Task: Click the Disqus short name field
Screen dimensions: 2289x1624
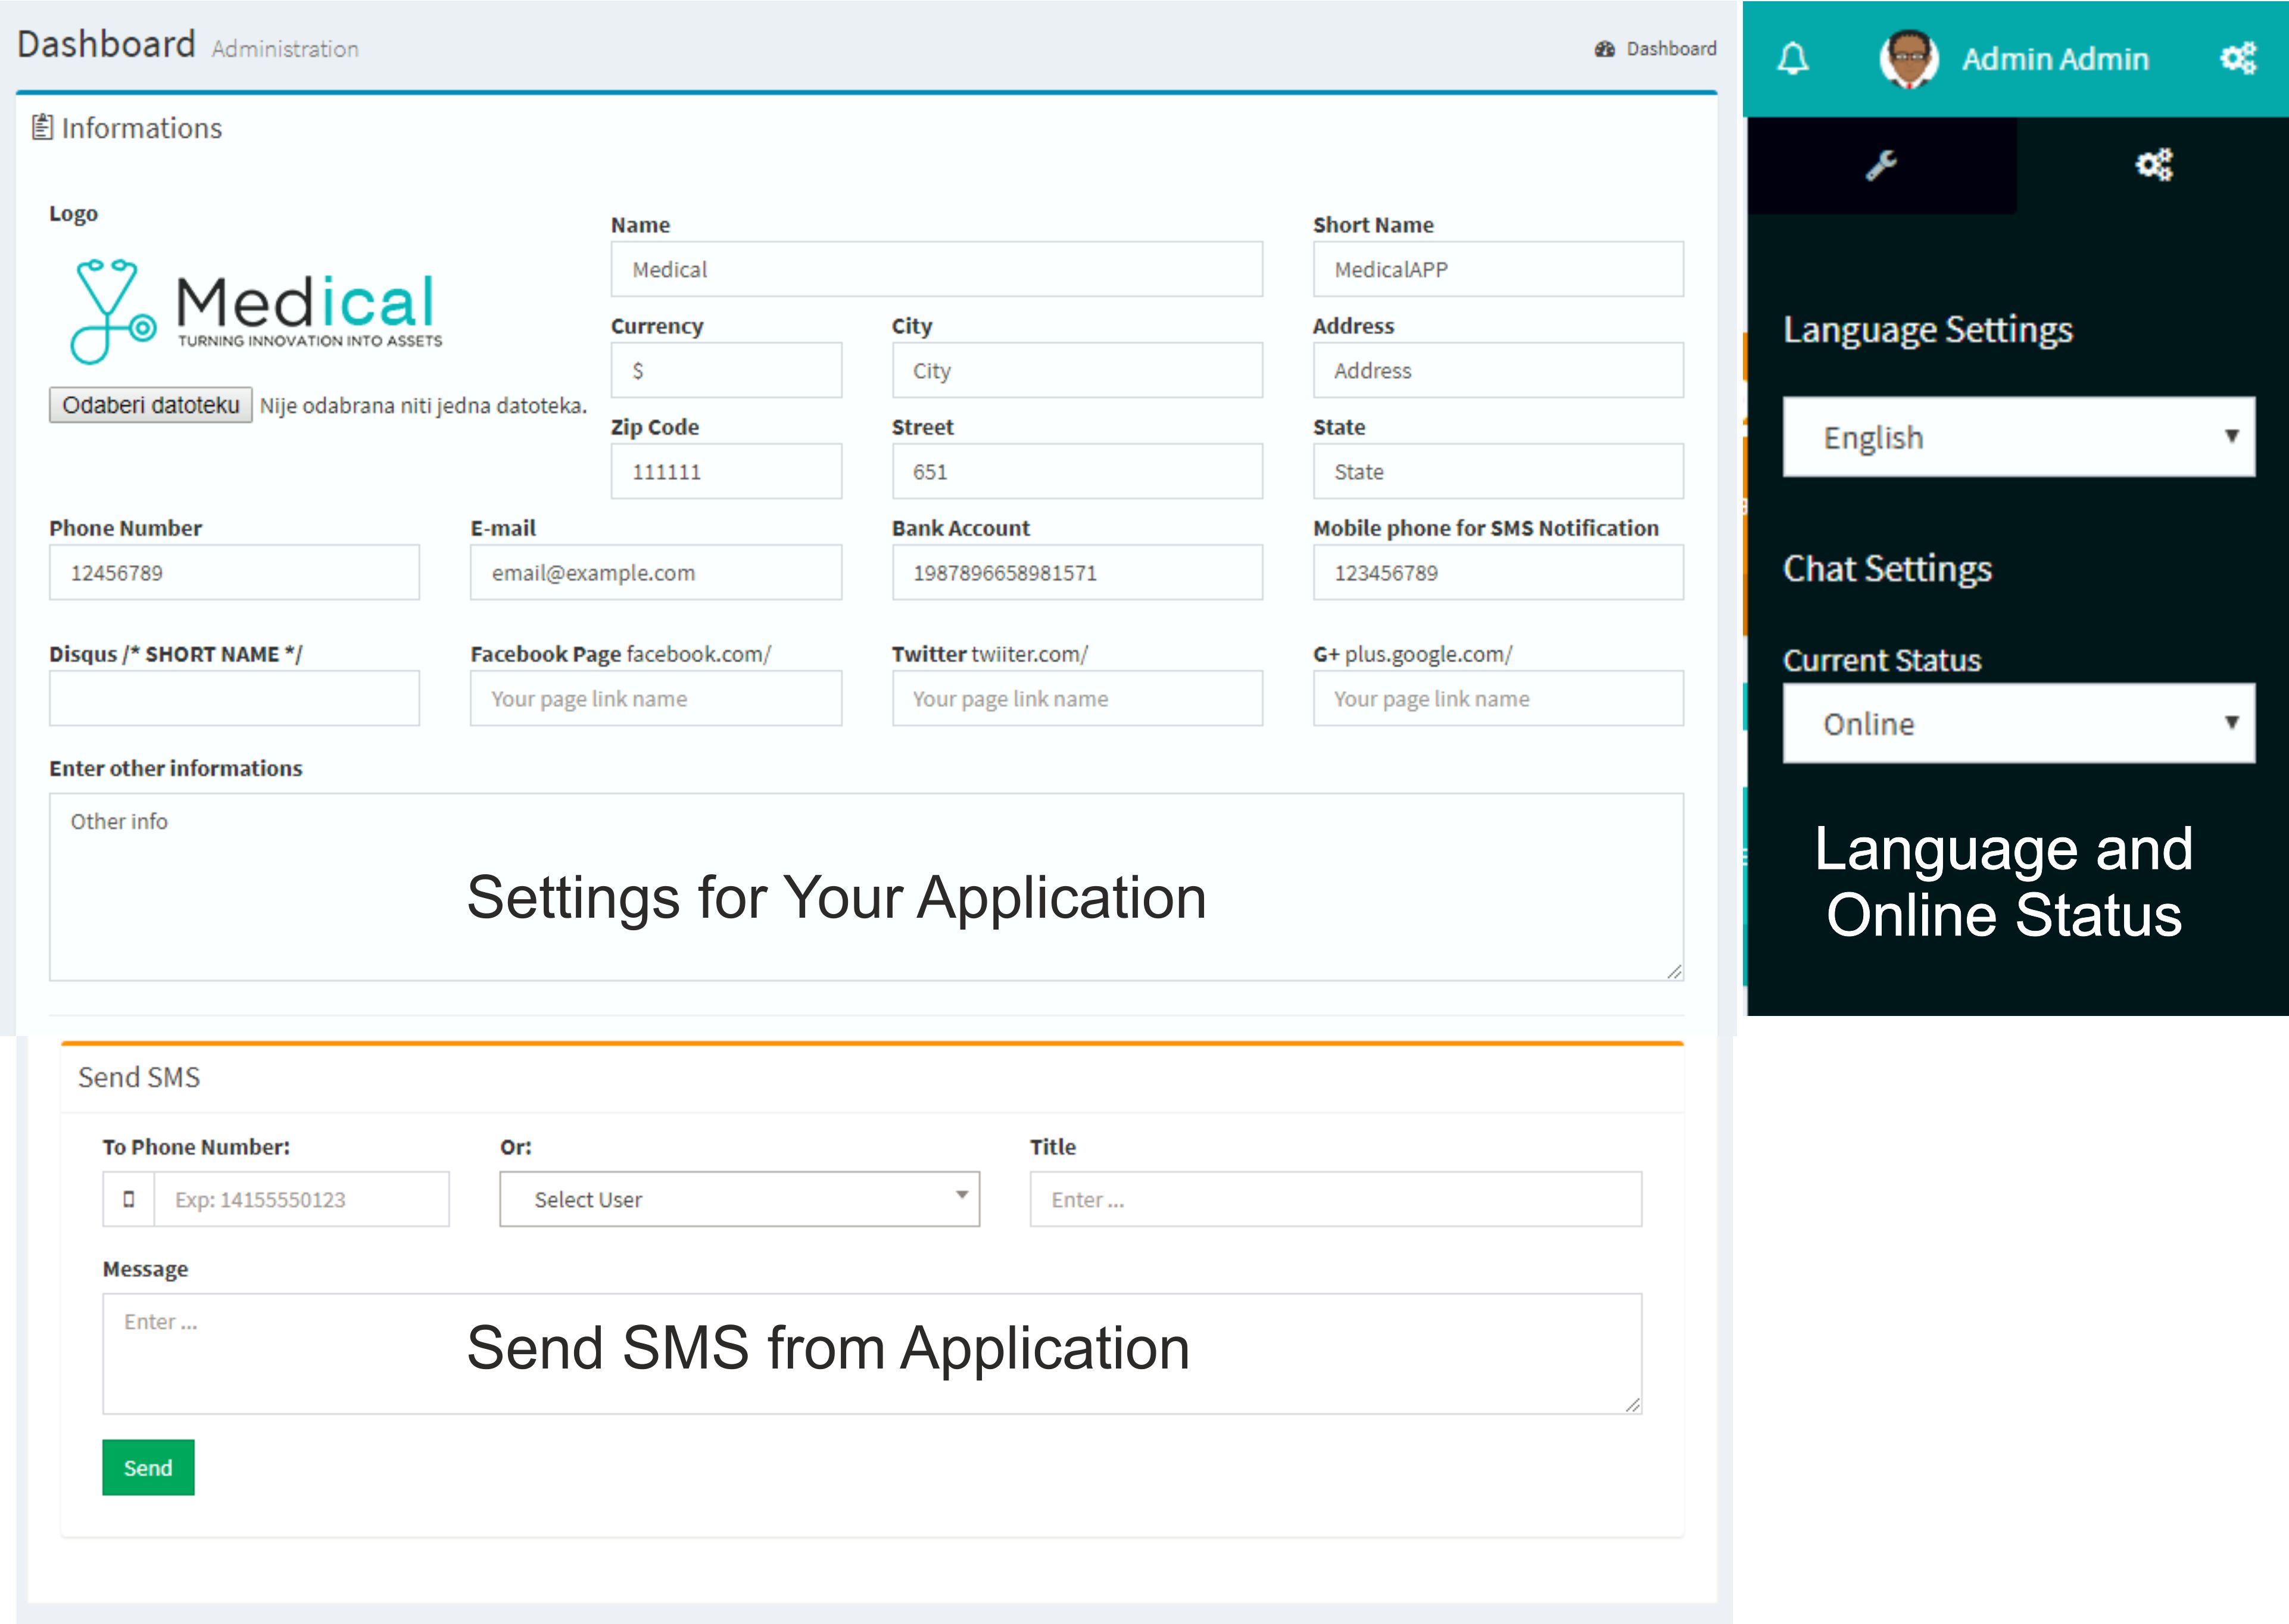Action: (x=234, y=698)
